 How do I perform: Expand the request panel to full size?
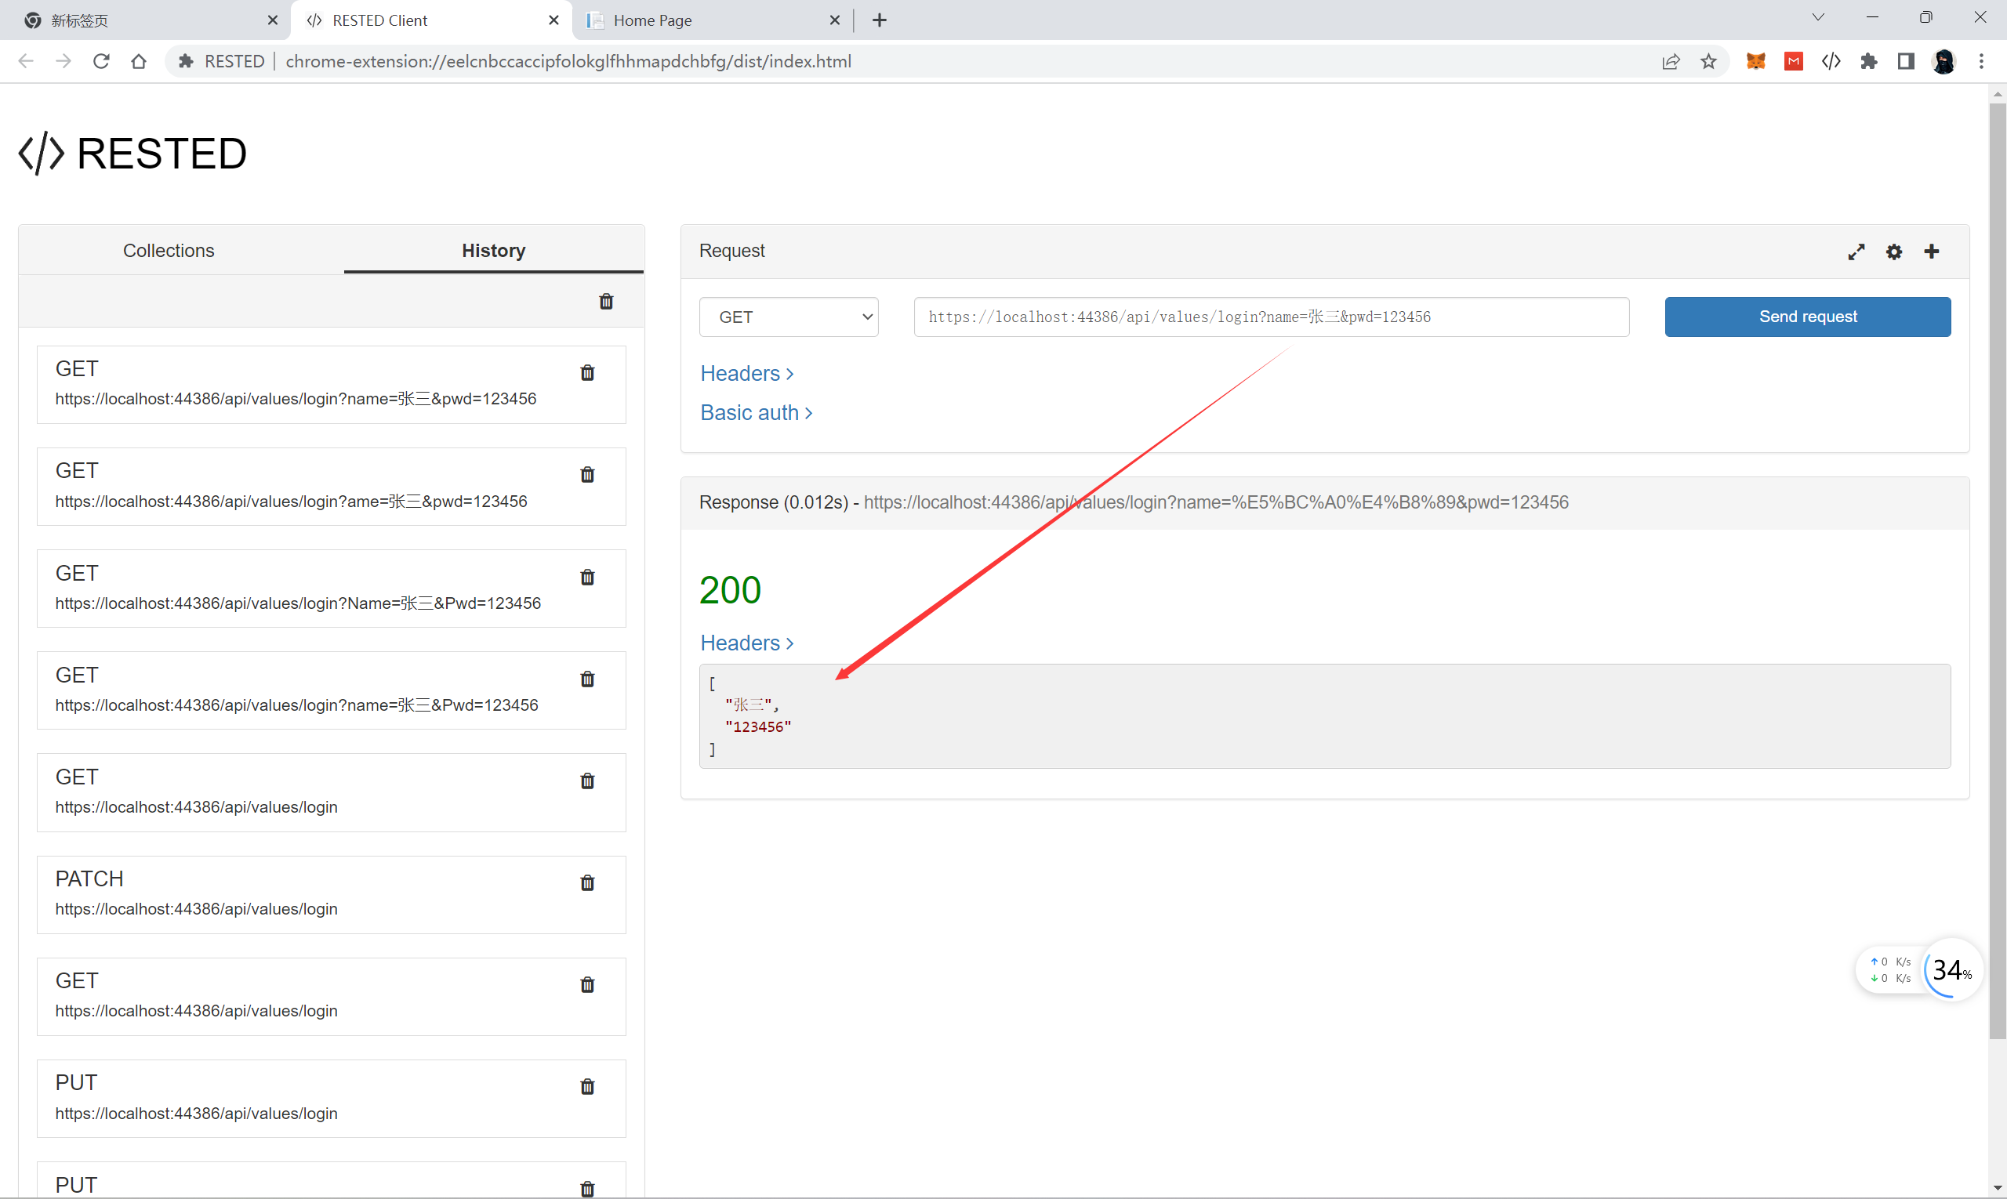point(1856,252)
